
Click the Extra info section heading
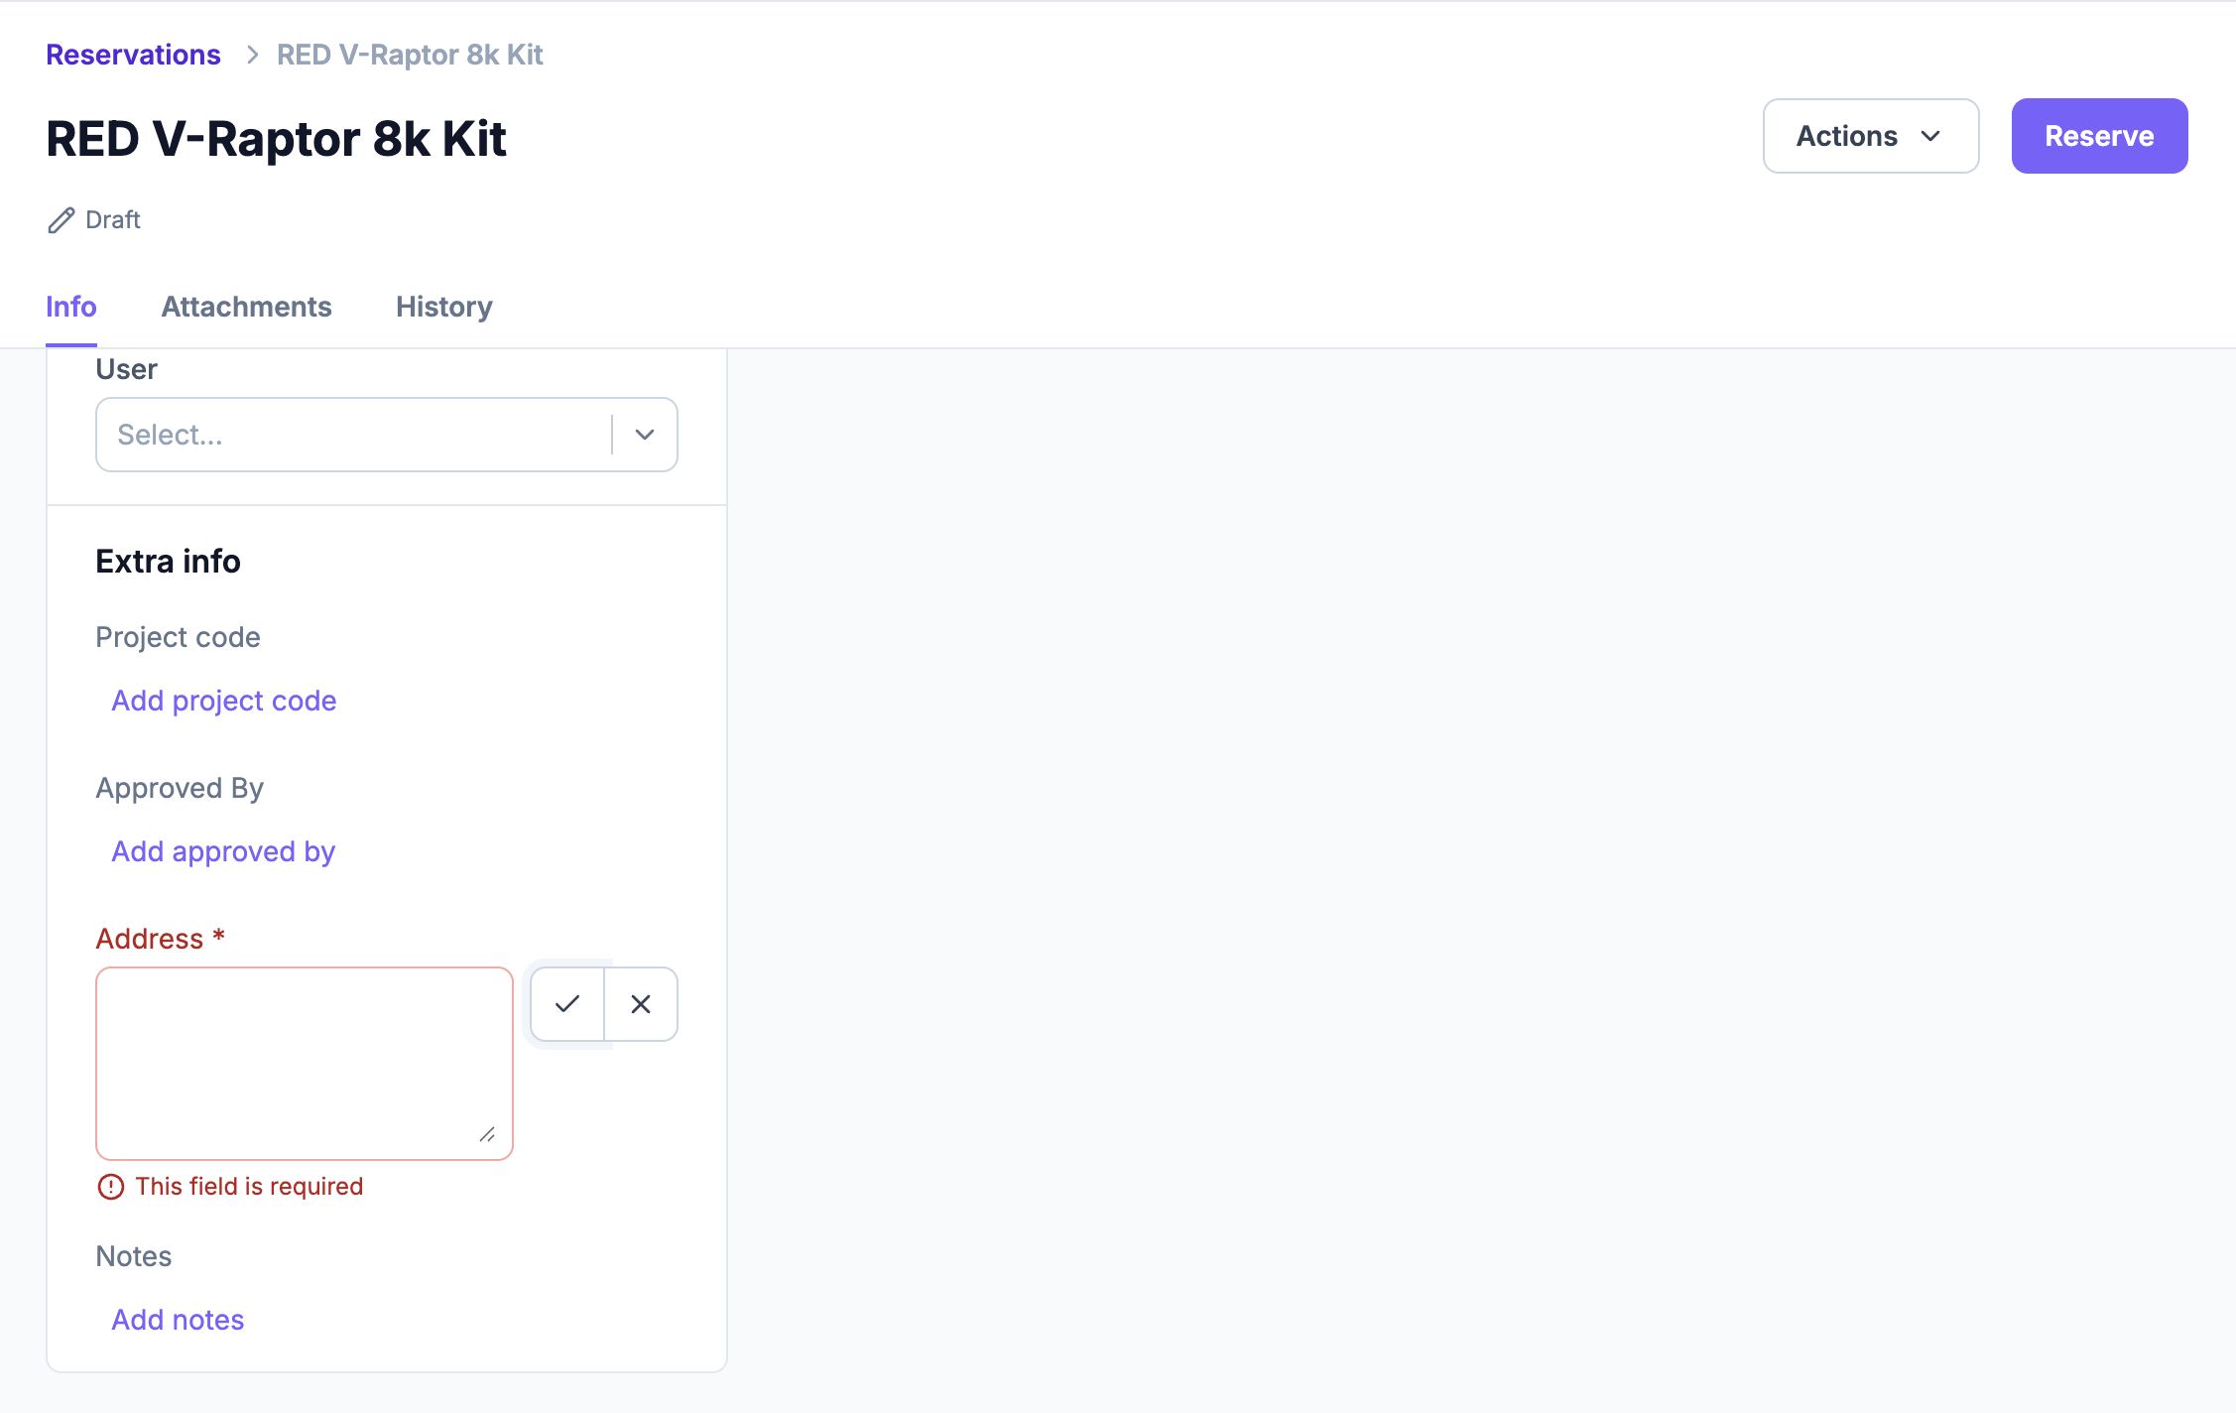[x=169, y=562]
